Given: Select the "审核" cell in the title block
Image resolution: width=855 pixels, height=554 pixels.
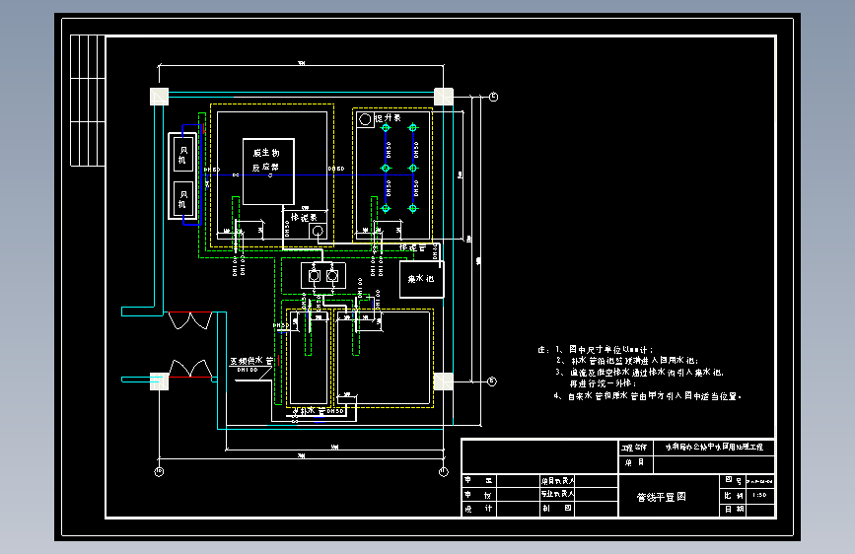Looking at the screenshot, I should (x=478, y=495).
